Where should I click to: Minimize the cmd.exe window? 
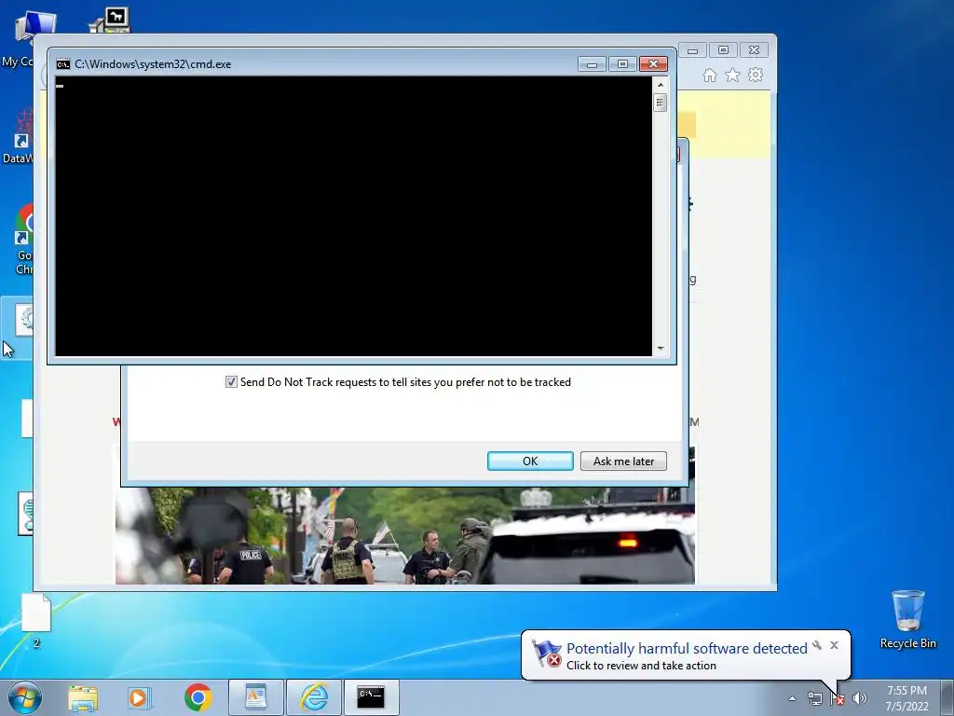tap(592, 64)
